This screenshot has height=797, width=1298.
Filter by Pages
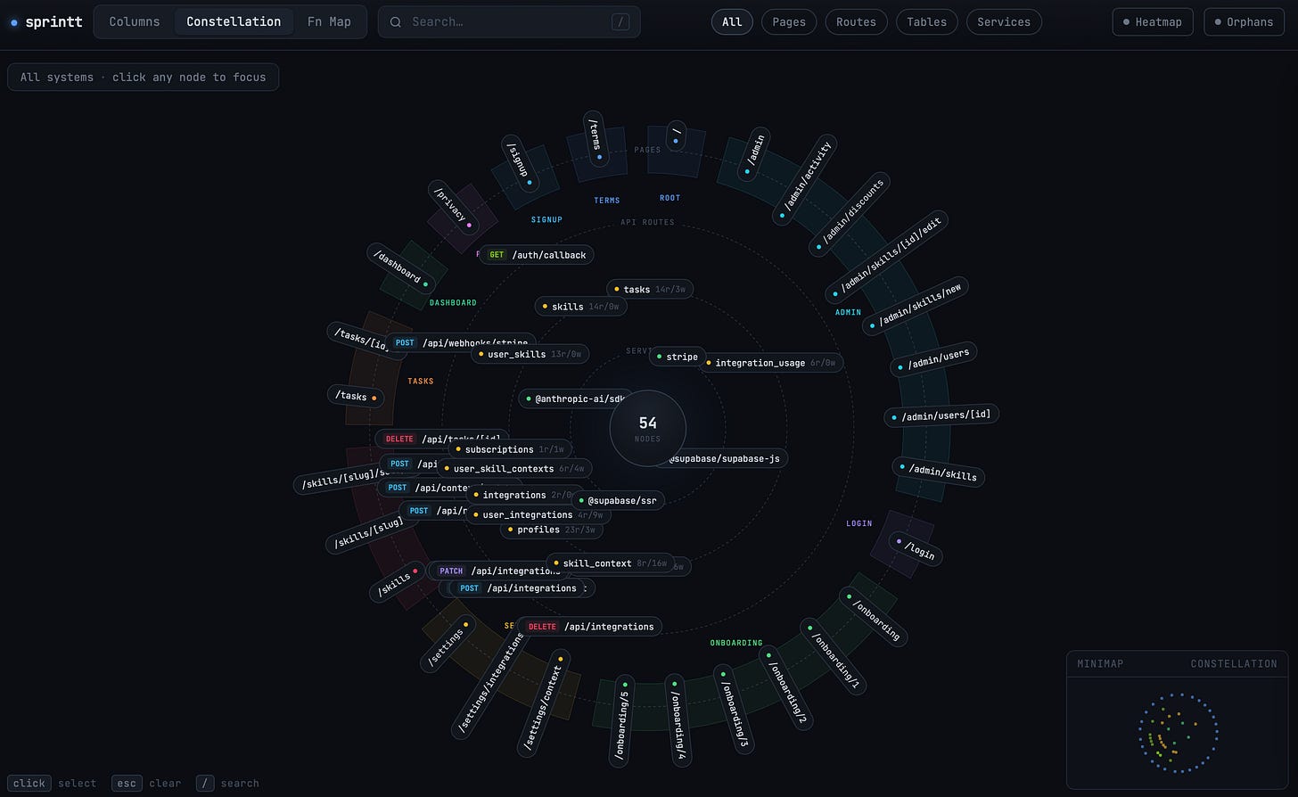[789, 21]
